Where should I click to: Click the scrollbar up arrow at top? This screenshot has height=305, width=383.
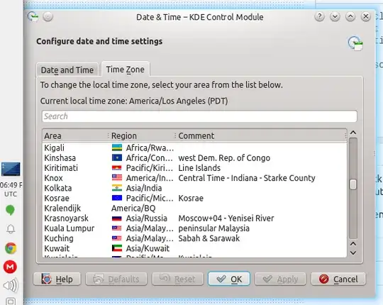tap(353, 133)
